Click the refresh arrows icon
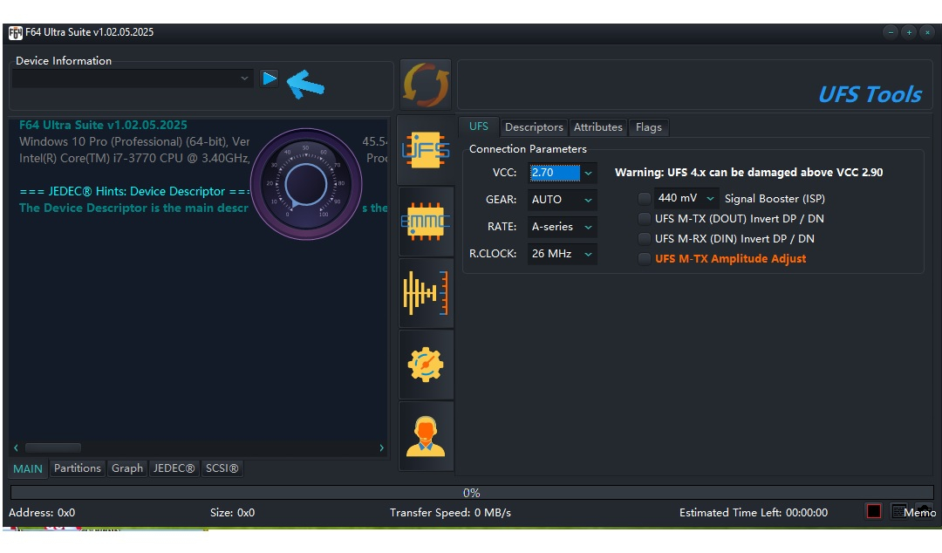 click(x=426, y=85)
